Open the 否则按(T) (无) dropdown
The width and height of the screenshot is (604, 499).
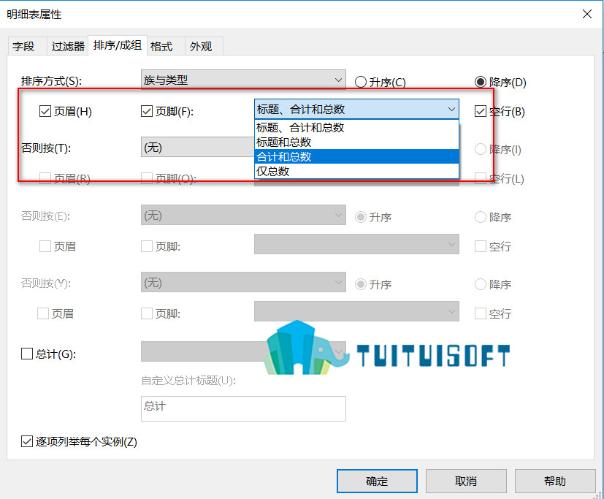[x=197, y=147]
